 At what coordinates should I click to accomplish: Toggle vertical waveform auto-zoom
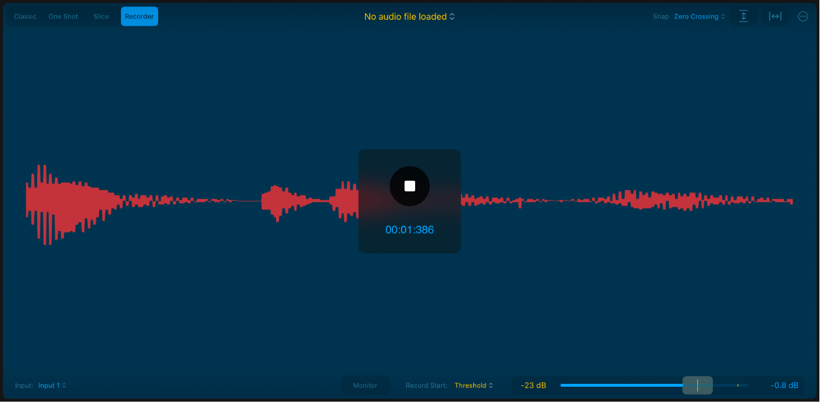coord(743,16)
